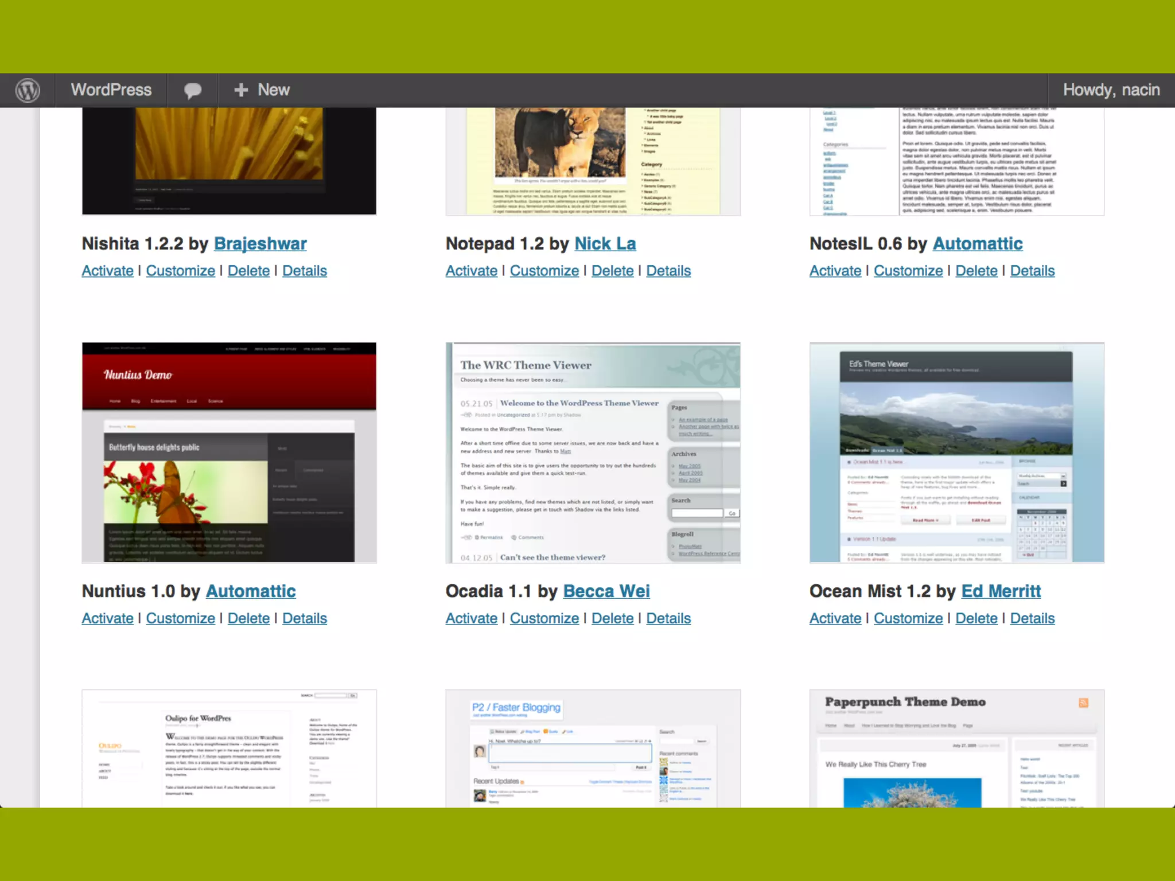
Task: Click the WordPress logo icon
Action: pos(28,90)
